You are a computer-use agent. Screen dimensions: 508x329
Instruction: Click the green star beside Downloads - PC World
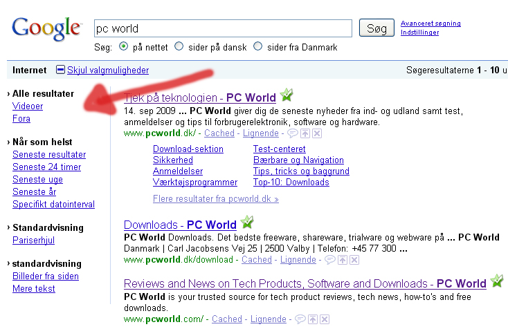(x=247, y=223)
